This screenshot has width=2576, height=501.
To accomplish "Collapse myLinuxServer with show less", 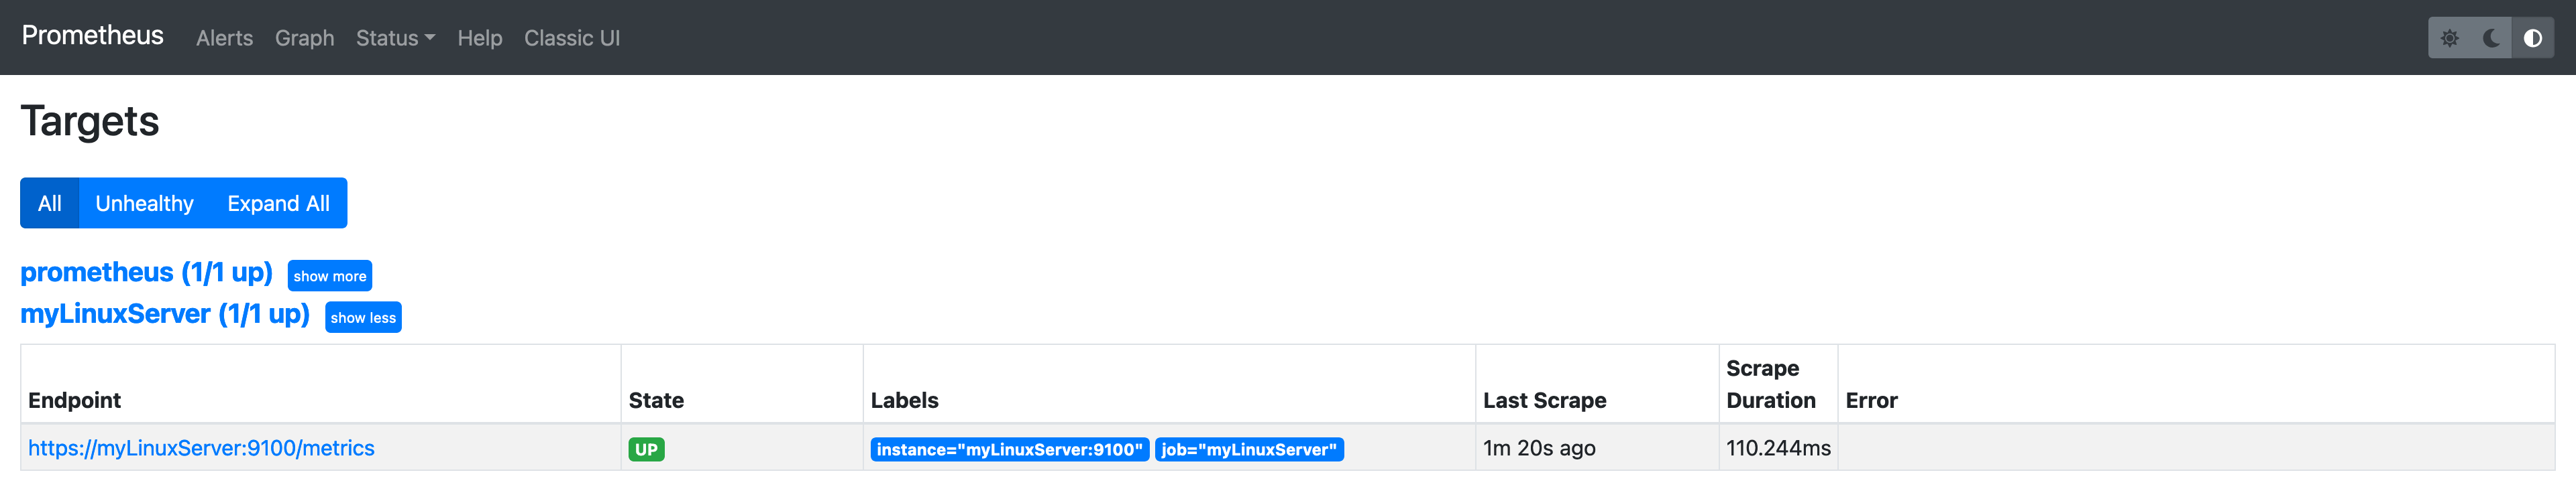I will point(363,318).
